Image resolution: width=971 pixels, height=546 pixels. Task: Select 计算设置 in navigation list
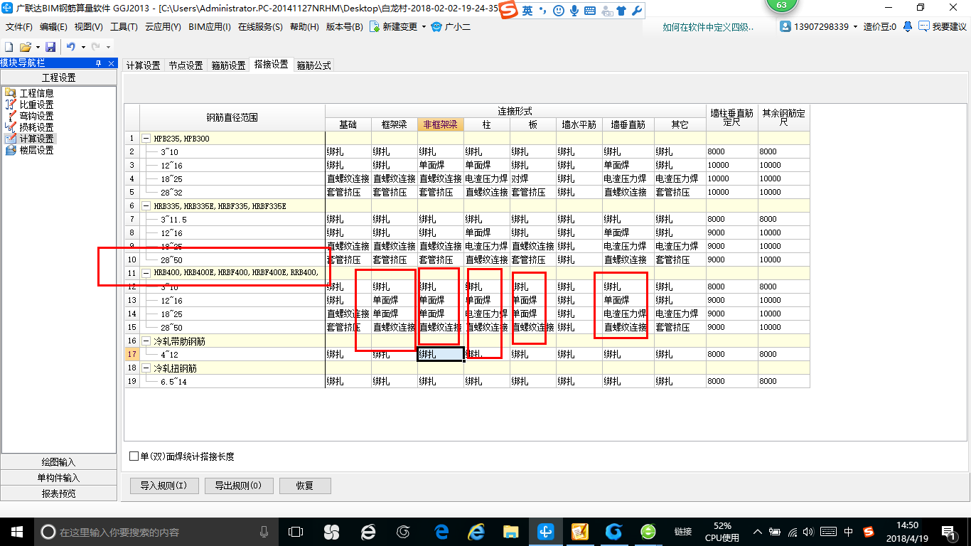click(x=36, y=139)
